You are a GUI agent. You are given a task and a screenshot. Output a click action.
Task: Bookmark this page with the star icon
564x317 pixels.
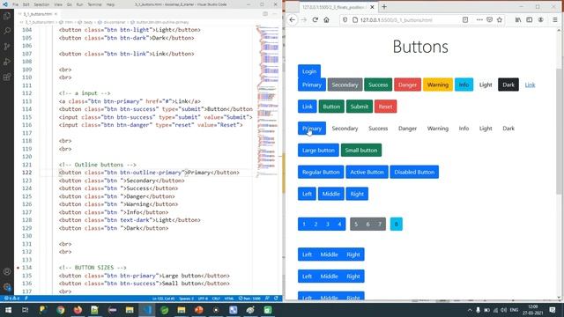click(x=500, y=19)
